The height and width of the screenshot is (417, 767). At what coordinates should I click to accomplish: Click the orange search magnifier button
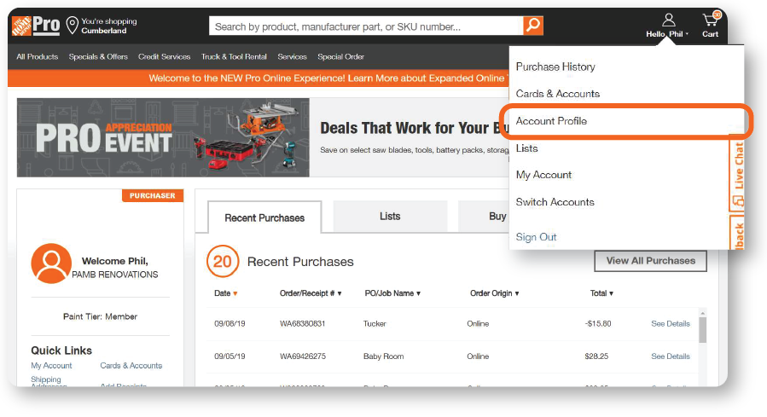pyautogui.click(x=533, y=26)
